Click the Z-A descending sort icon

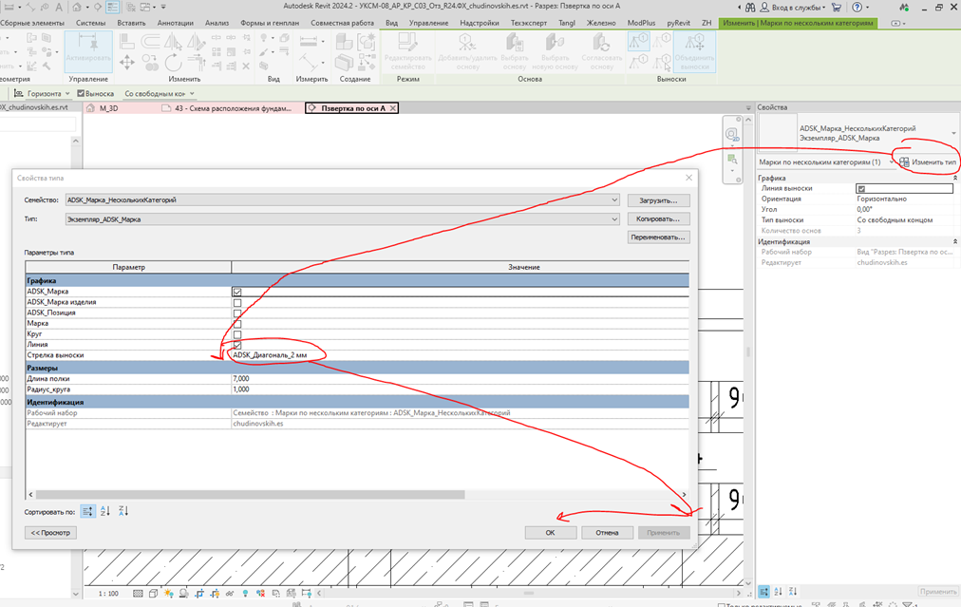123,511
